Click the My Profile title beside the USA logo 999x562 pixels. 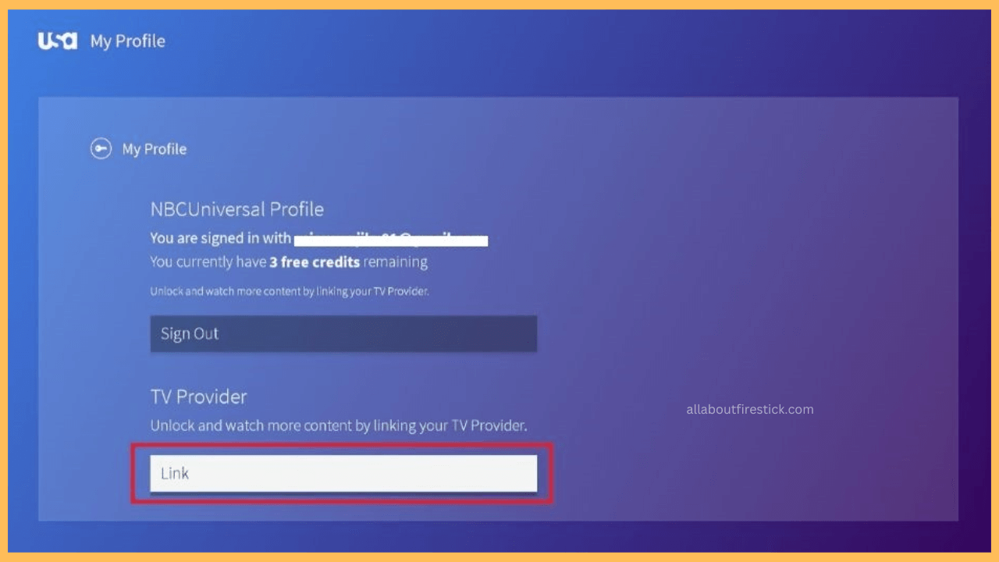[x=128, y=41]
